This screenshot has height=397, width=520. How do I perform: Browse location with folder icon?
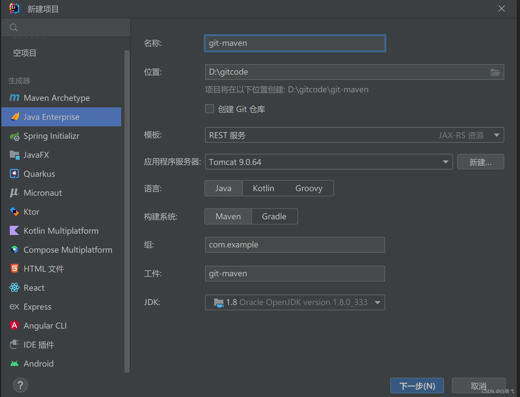pos(495,72)
